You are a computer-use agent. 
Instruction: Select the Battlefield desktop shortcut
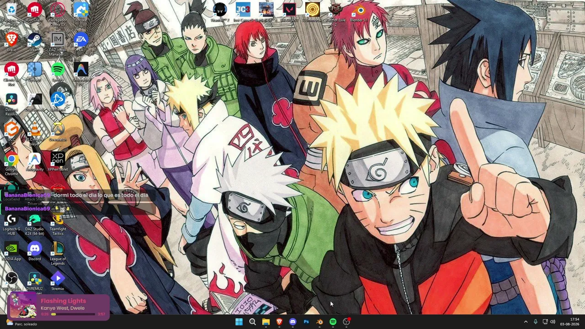(266, 12)
